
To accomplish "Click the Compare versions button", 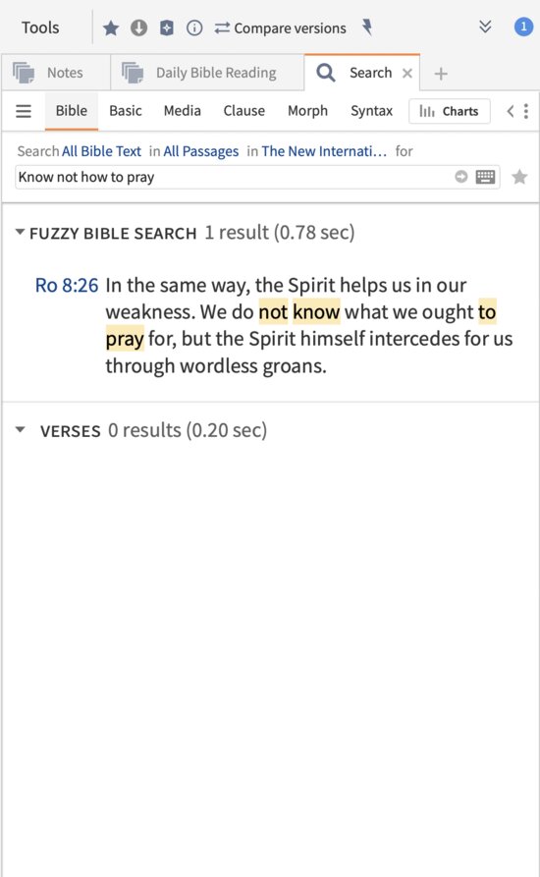I will (280, 27).
